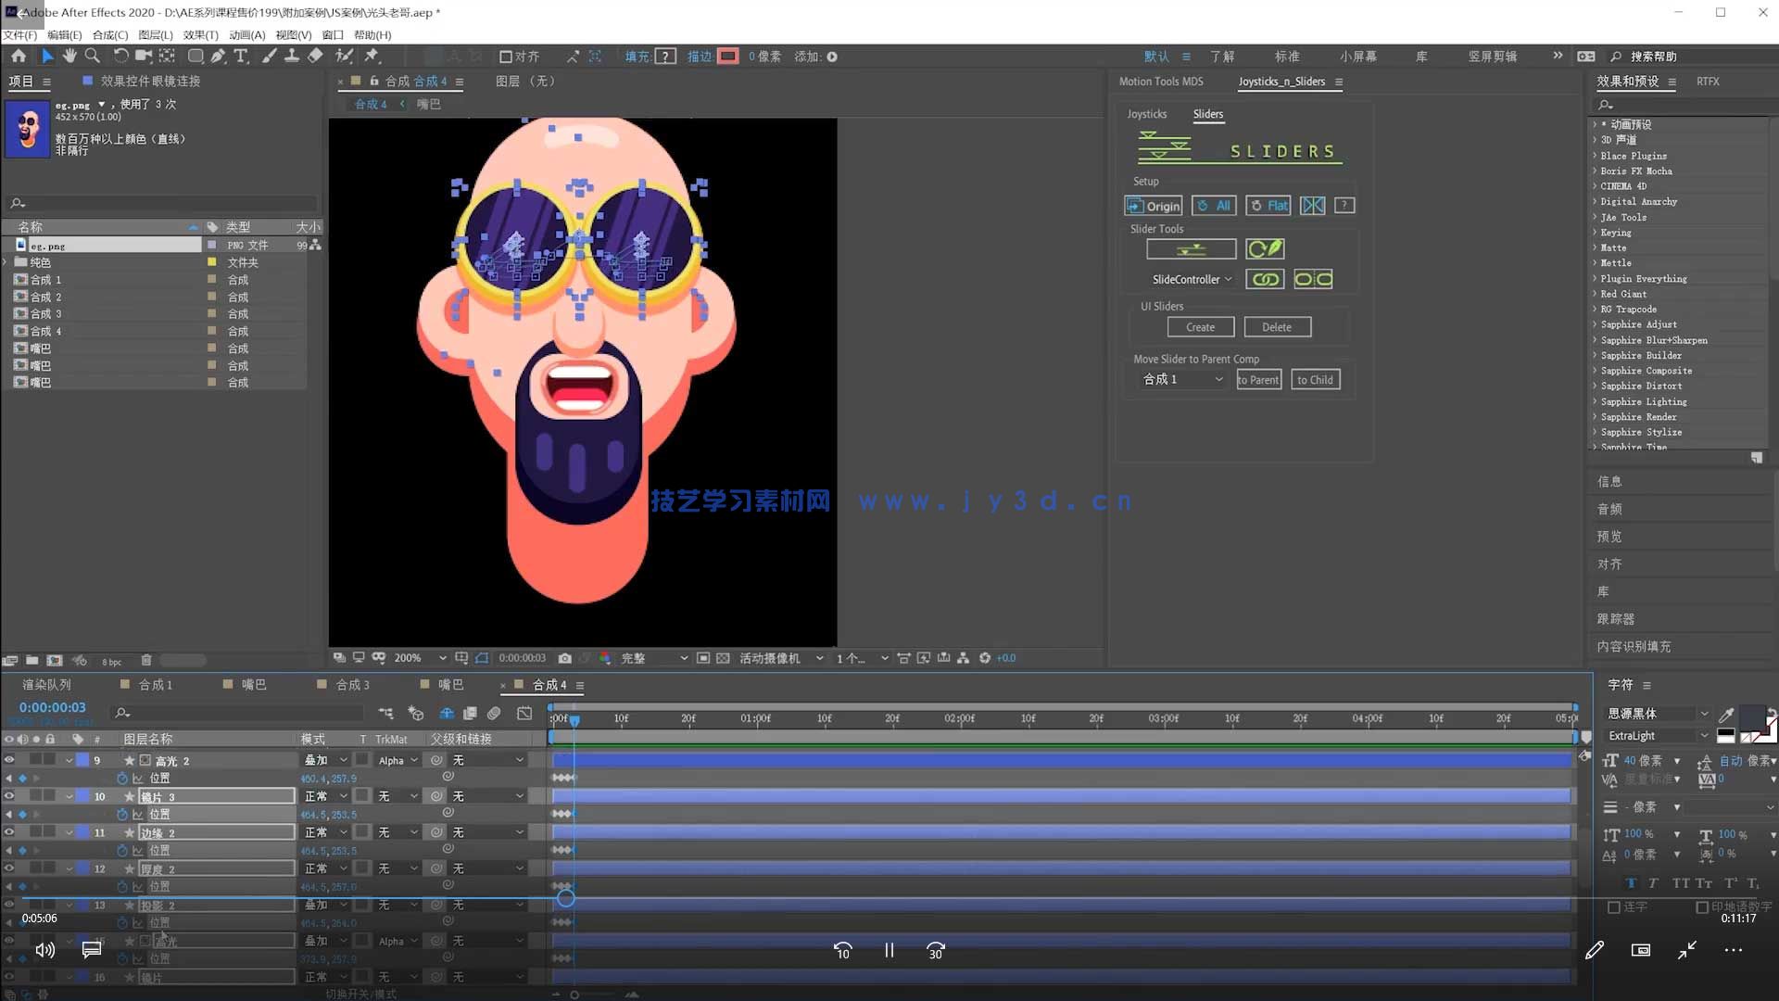Hide the 高光 2 layer visibility eye
This screenshot has width=1779, height=1001.
[9, 760]
